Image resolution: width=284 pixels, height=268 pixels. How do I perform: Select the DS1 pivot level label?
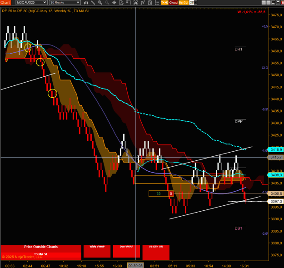point(239,228)
